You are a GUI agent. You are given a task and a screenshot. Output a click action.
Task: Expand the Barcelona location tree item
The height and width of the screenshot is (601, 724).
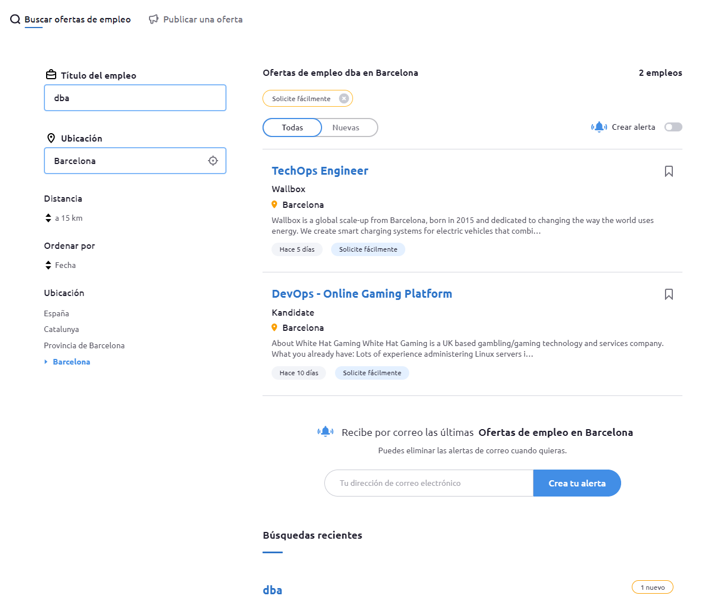(x=46, y=362)
